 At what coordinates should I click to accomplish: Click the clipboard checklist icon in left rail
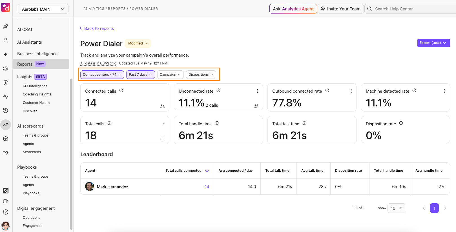[x=6, y=82]
